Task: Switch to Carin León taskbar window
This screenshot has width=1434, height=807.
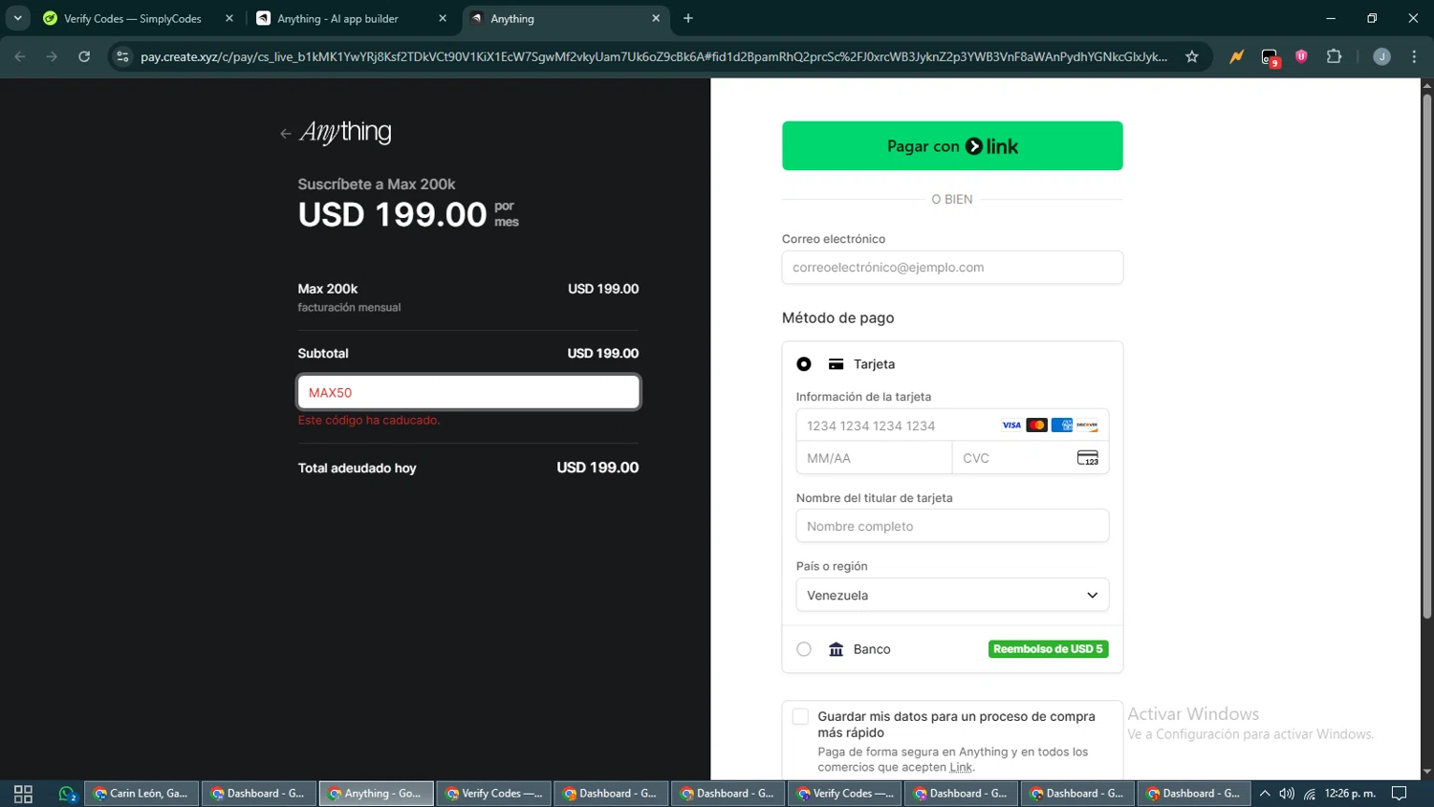Action: pyautogui.click(x=141, y=794)
